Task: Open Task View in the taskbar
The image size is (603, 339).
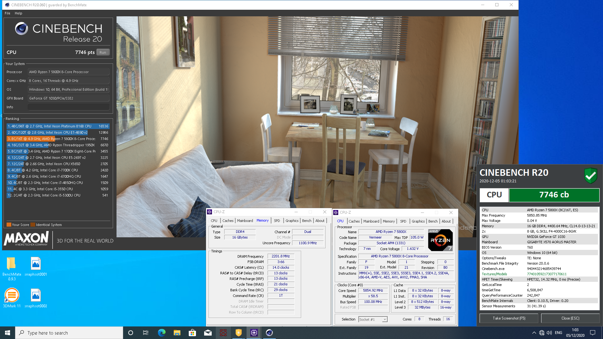Action: coord(146,333)
